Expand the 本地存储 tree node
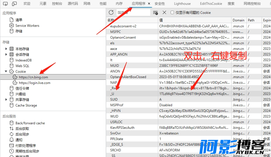 coord(6,49)
